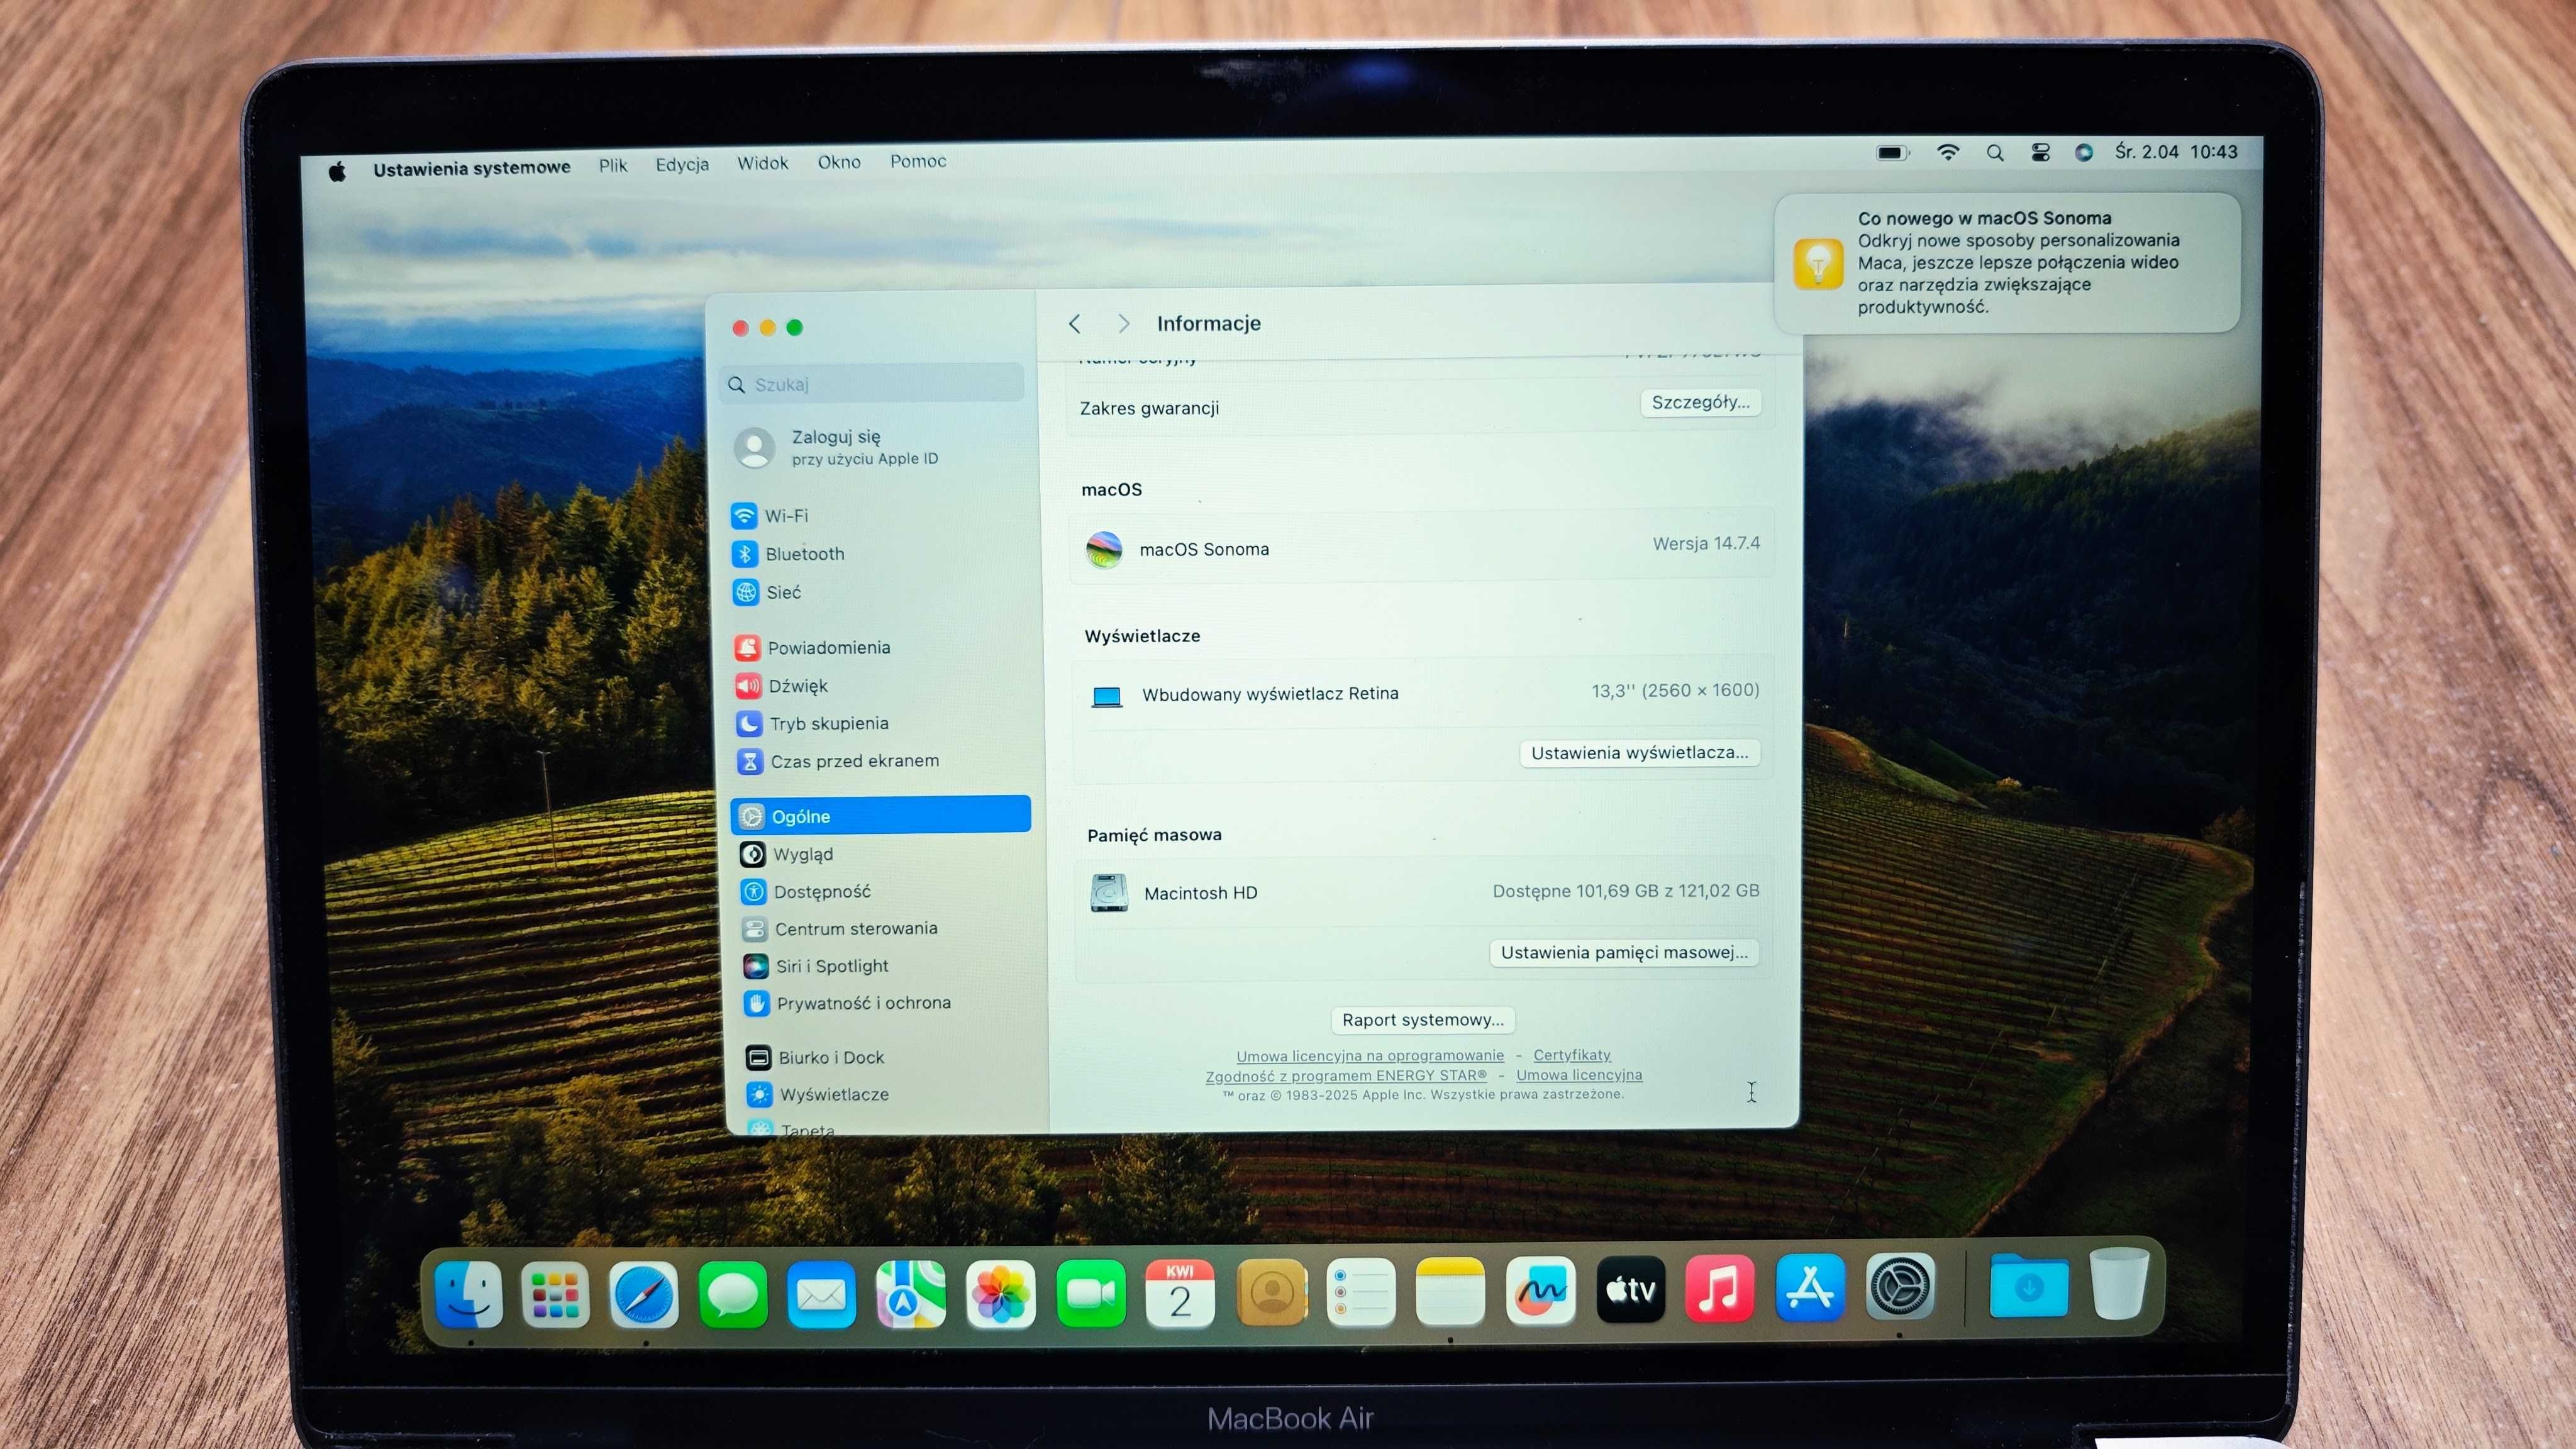This screenshot has height=1449, width=2576.
Task: Open Mail app in Dock
Action: [x=822, y=1296]
